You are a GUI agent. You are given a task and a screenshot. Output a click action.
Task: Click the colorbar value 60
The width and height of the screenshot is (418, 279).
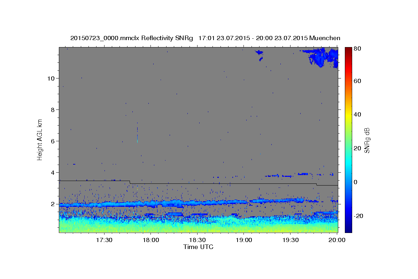(358, 81)
